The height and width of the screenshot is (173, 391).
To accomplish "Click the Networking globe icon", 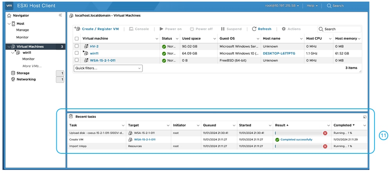I will [13, 79].
